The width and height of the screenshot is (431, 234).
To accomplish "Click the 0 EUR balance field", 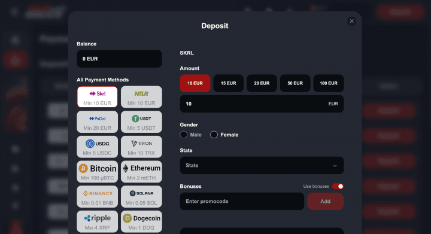I will click(x=119, y=59).
